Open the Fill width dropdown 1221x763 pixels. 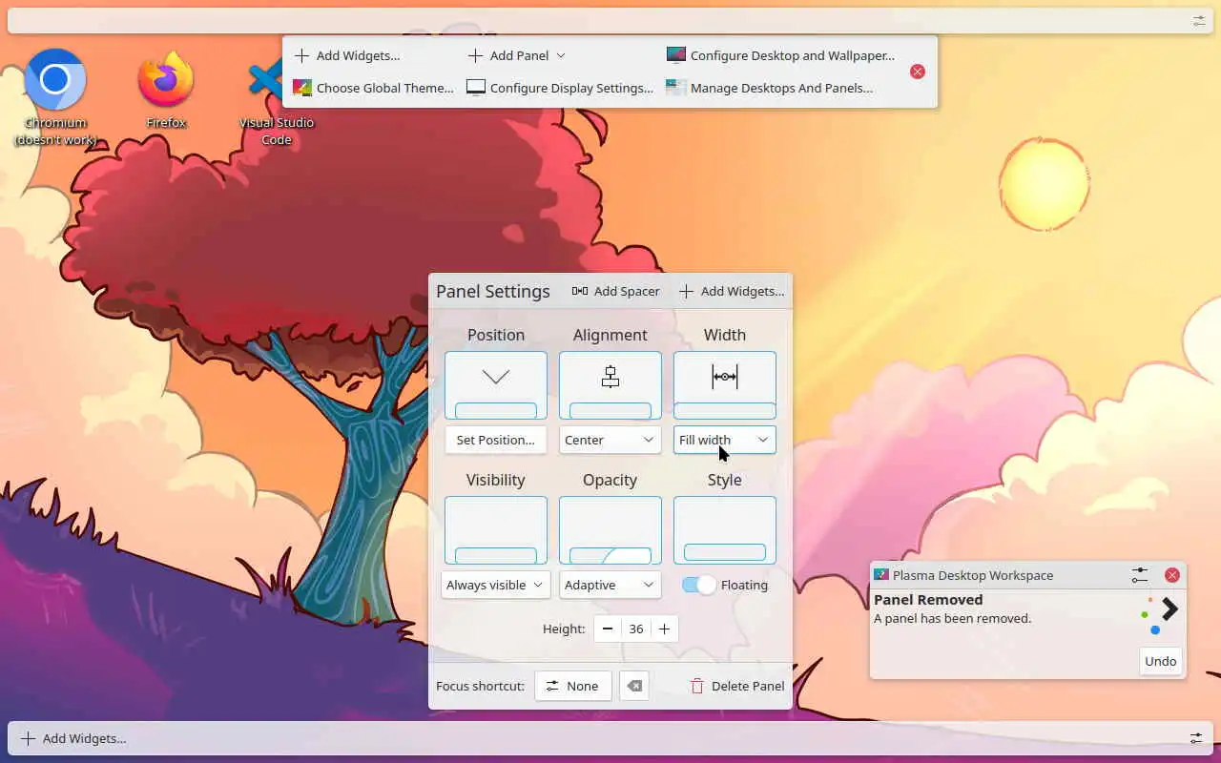pyautogui.click(x=725, y=440)
